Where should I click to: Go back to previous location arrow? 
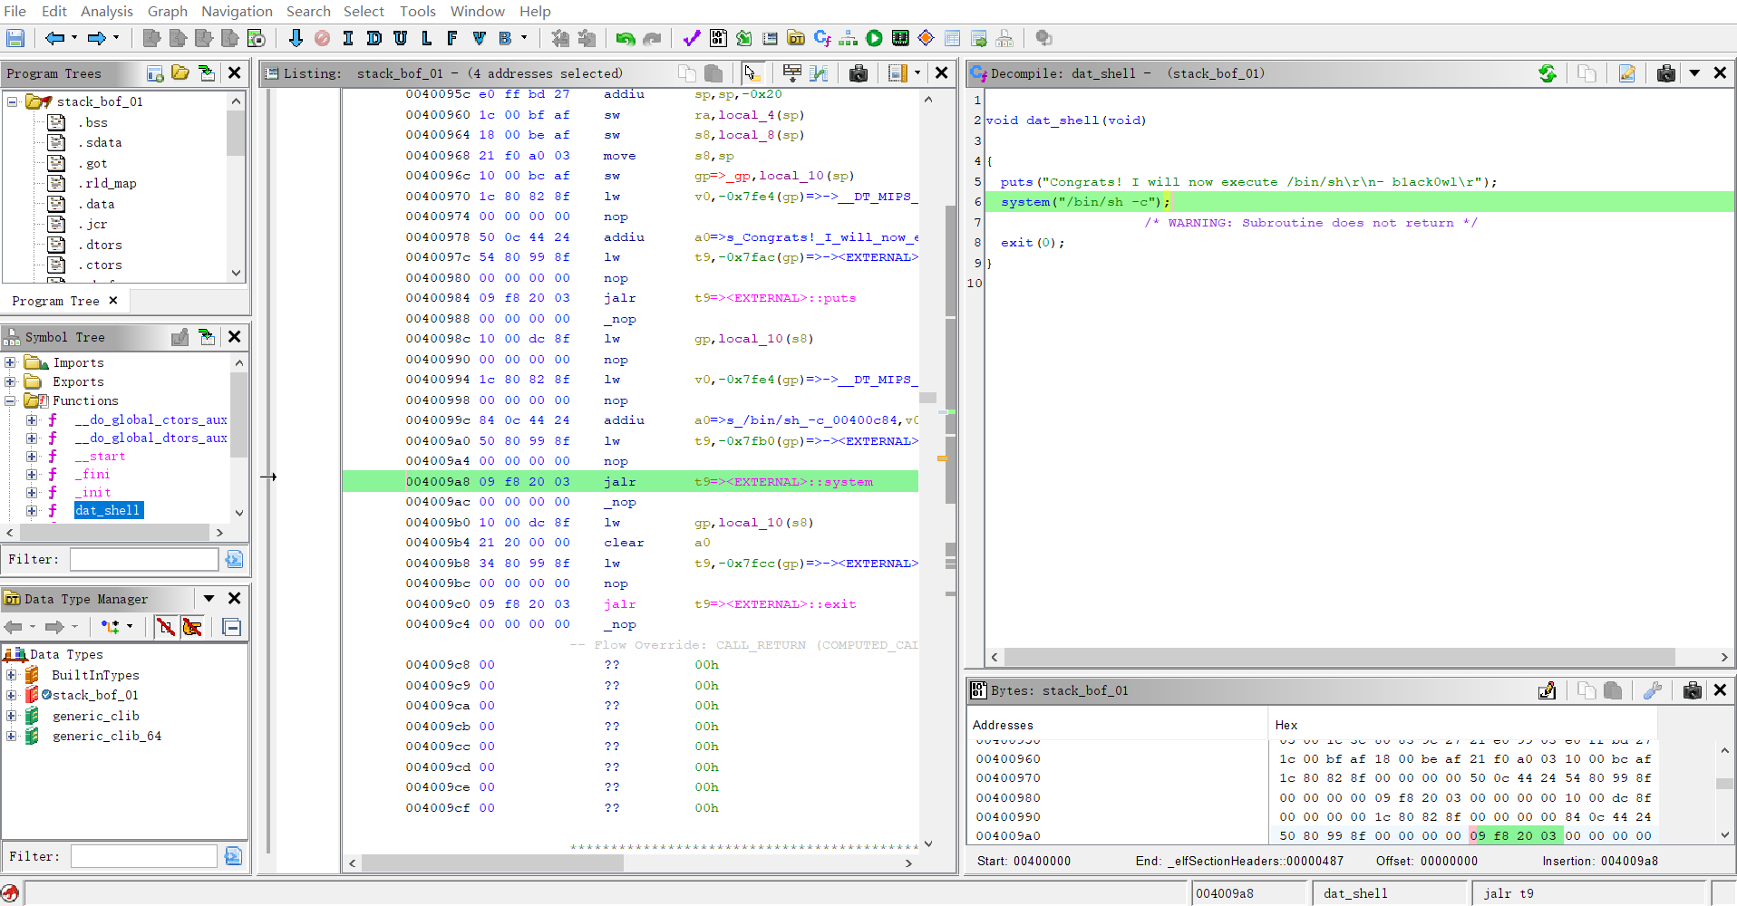[x=54, y=38]
